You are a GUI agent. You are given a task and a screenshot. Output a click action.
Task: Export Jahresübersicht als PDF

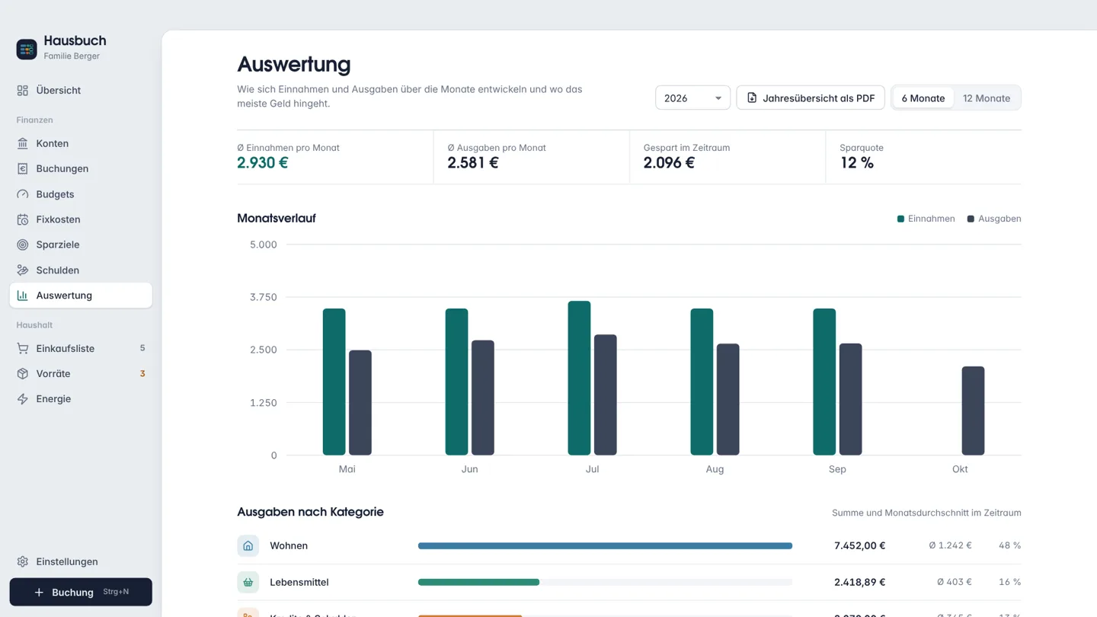click(x=811, y=98)
